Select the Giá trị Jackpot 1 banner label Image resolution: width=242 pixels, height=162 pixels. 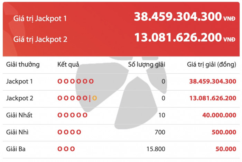pyautogui.click(x=40, y=18)
